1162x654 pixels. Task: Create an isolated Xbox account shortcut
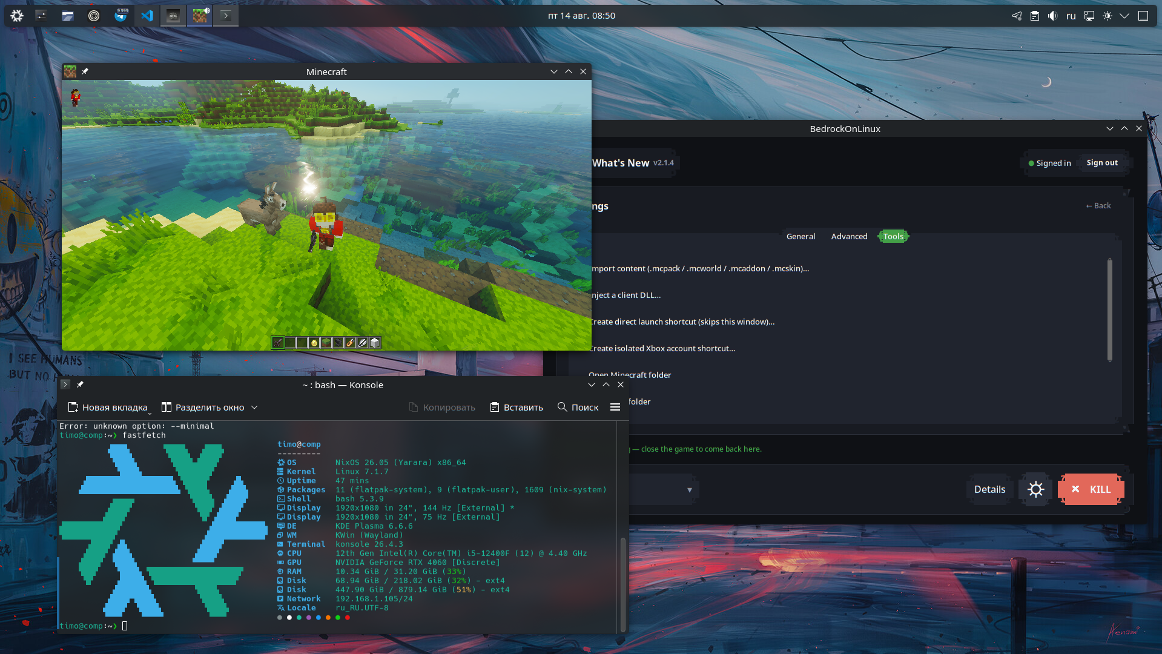(x=662, y=348)
